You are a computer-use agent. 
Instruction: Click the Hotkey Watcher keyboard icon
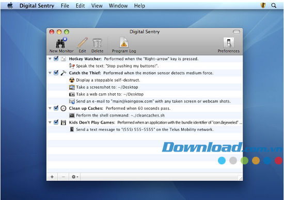coord(63,59)
